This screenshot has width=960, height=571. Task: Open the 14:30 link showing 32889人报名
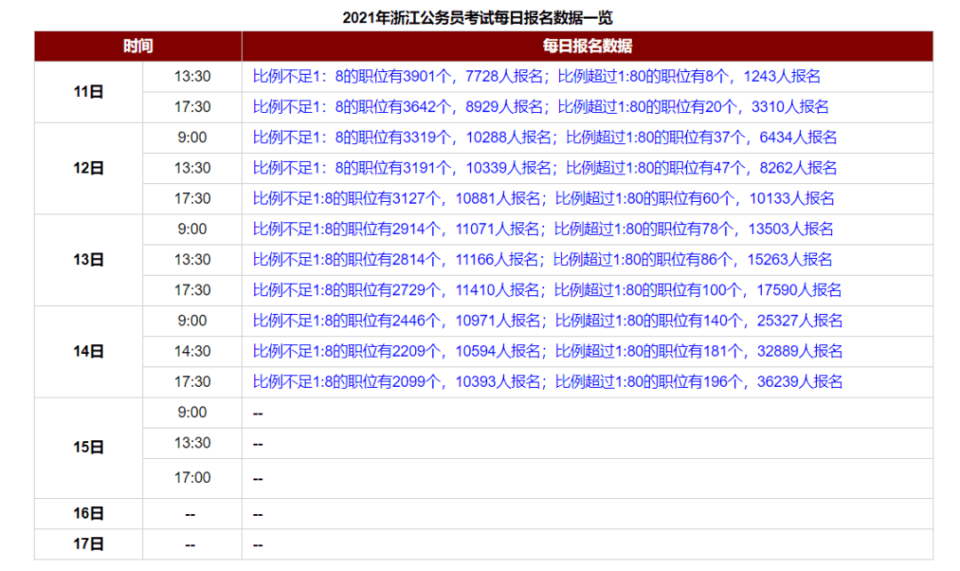548,351
